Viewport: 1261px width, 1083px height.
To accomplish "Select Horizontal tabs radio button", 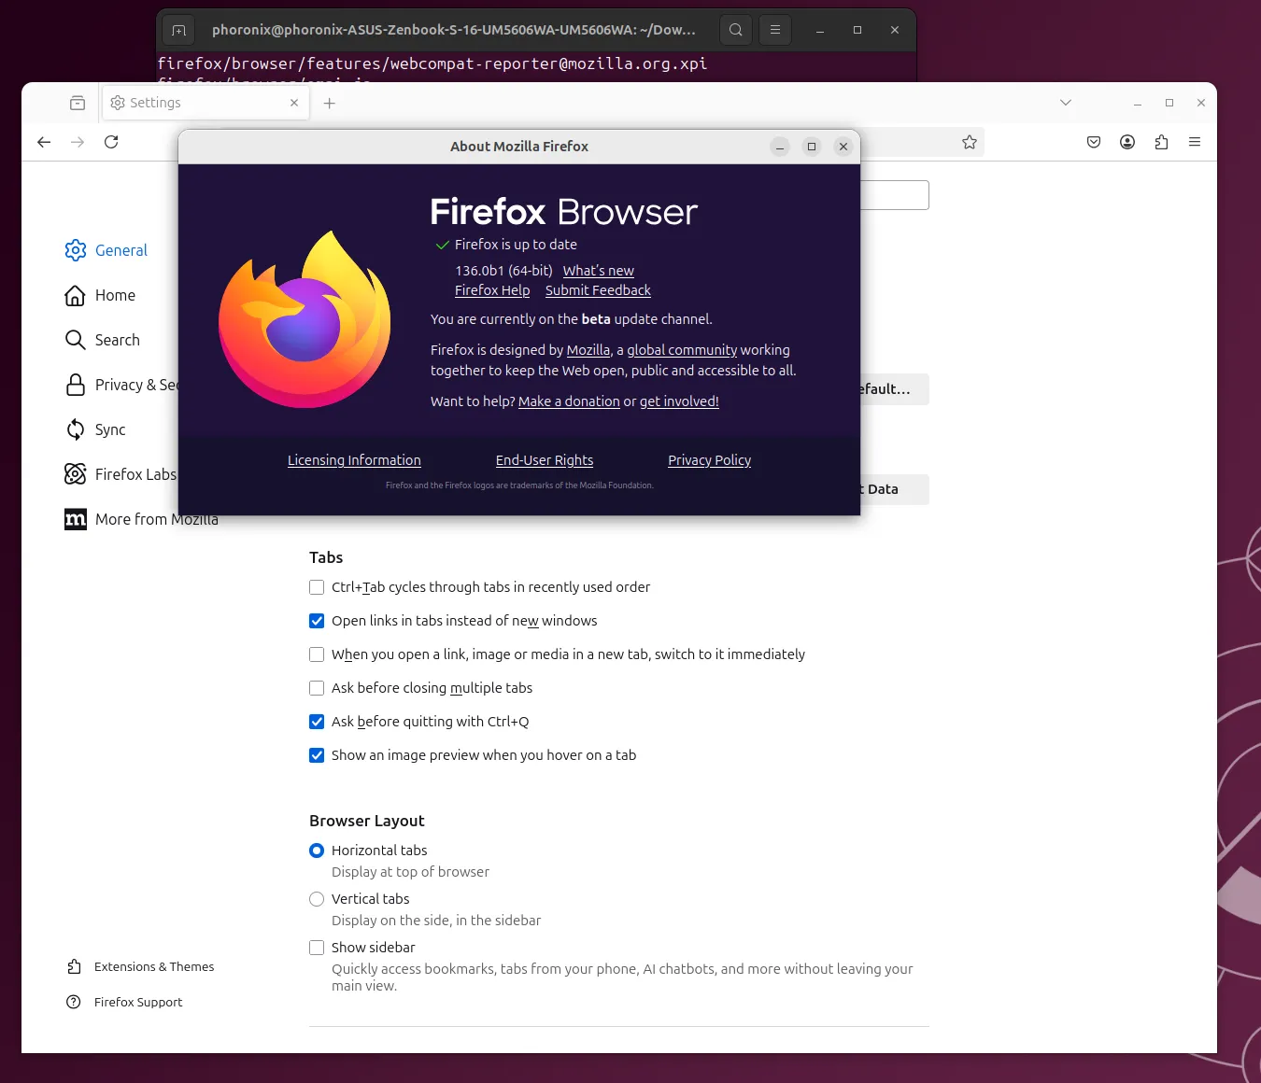I will (x=317, y=851).
